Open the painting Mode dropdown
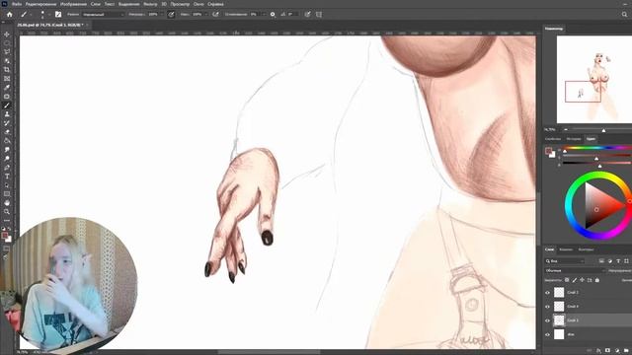Screen dimensions: 632x355 tap(103, 14)
